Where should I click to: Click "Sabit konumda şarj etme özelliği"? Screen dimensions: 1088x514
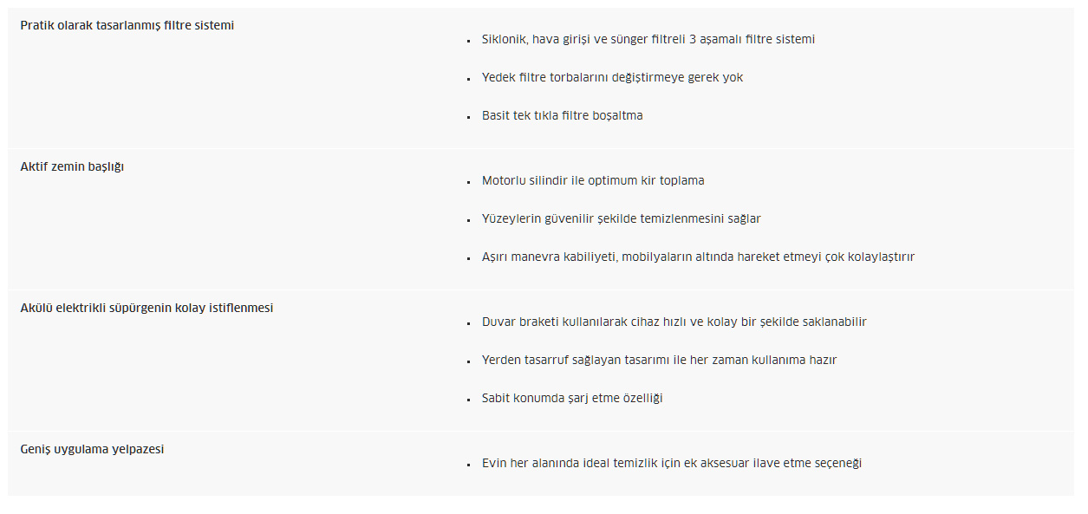tap(572, 398)
